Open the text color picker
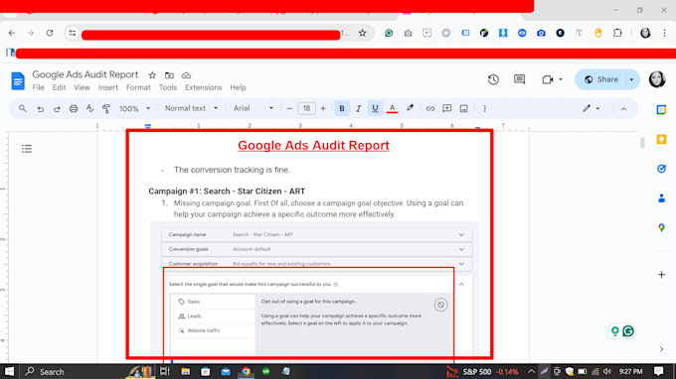The height and width of the screenshot is (379, 676). click(x=392, y=108)
